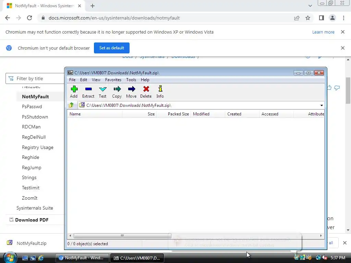This screenshot has width=351, height=263.
Task: Run the Test archive tool
Action: pyautogui.click(x=102, y=92)
